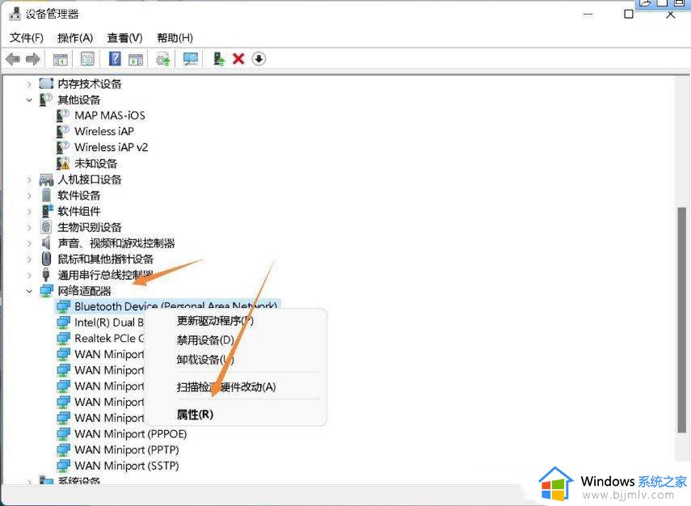Maximize the Device Manager window
The image size is (691, 506).
tap(629, 15)
